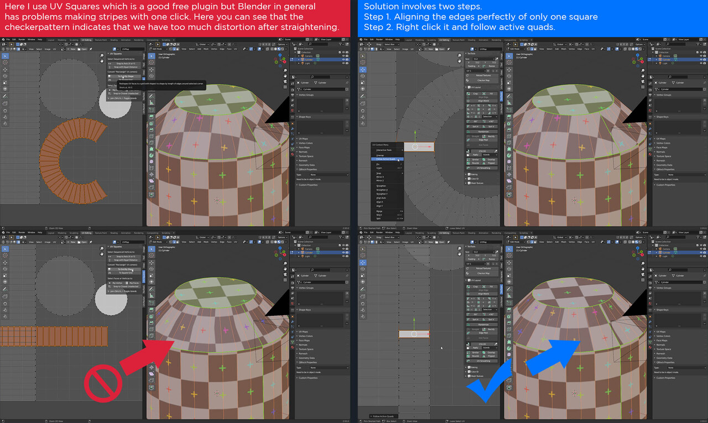Switch to Shading workspace tab in bottom-left window
708x423 pixels.
point(114,233)
